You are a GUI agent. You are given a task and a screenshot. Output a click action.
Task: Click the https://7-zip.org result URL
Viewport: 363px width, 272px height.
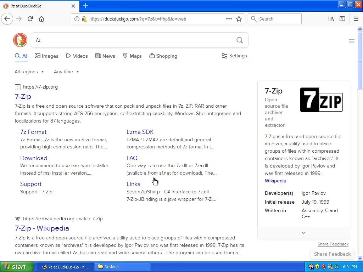[x=40, y=87]
